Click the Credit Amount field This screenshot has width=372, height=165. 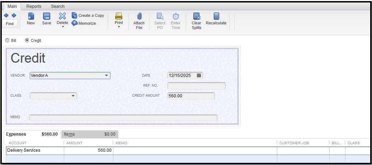[x=191, y=96]
